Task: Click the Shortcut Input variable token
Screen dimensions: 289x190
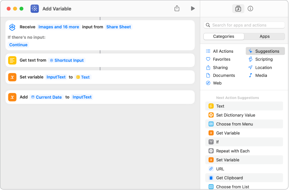Action: point(67,60)
